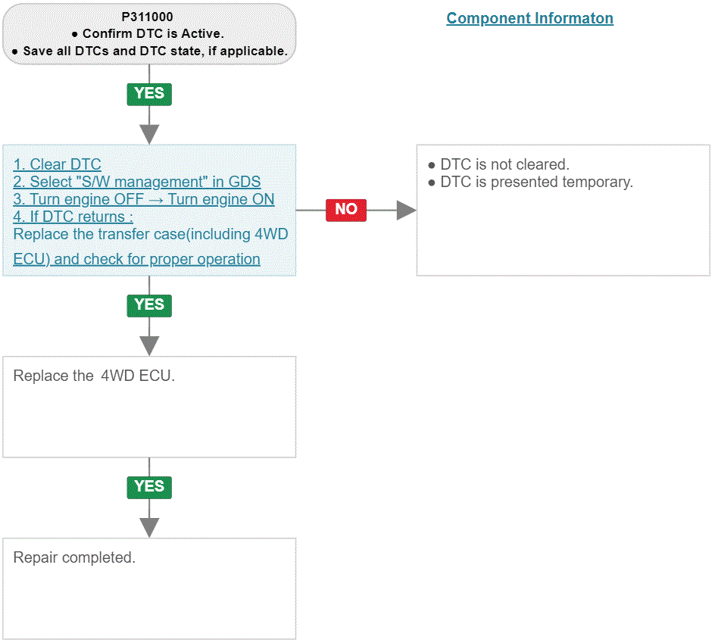Click the gray arrowhead pointing right after NO
Screen dimensions: 715x643
point(406,211)
